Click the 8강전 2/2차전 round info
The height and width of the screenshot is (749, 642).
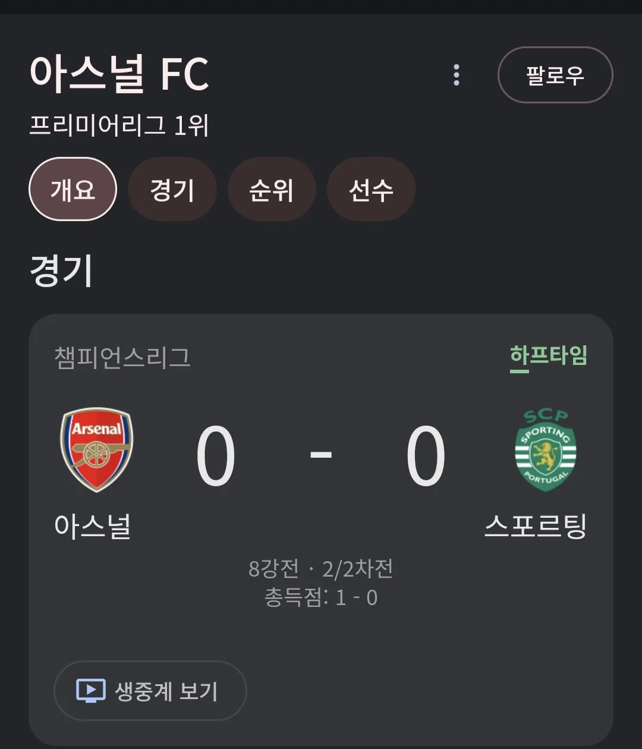pos(321,569)
